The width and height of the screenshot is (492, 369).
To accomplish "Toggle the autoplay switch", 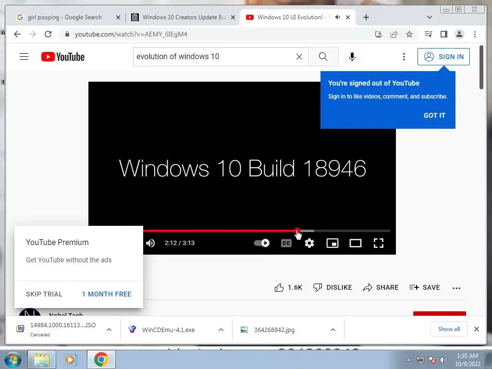I will click(x=262, y=243).
